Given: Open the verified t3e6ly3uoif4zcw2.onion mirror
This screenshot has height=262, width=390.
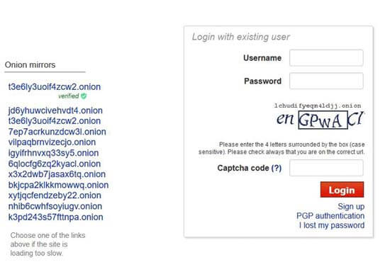Looking at the screenshot, I should 55,87.
